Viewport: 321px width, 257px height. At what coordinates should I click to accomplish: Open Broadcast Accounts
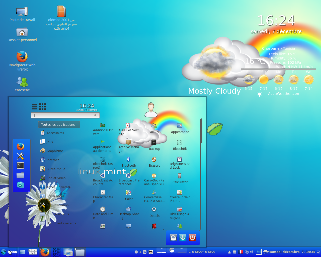tap(103, 180)
